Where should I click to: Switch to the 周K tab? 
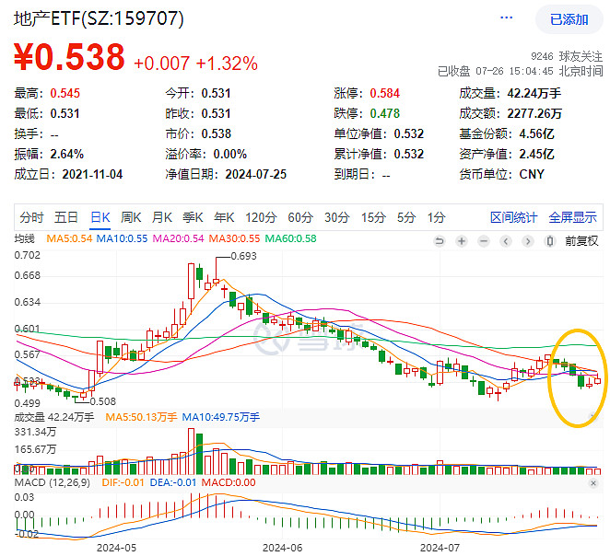coord(131,217)
